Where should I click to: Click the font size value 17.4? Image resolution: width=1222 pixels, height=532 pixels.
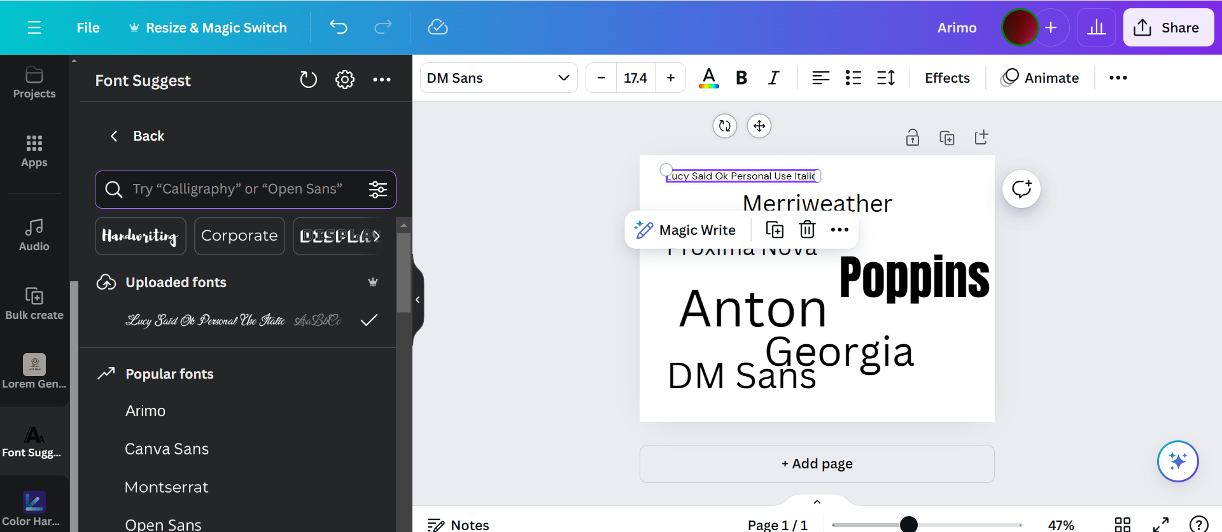tap(636, 78)
